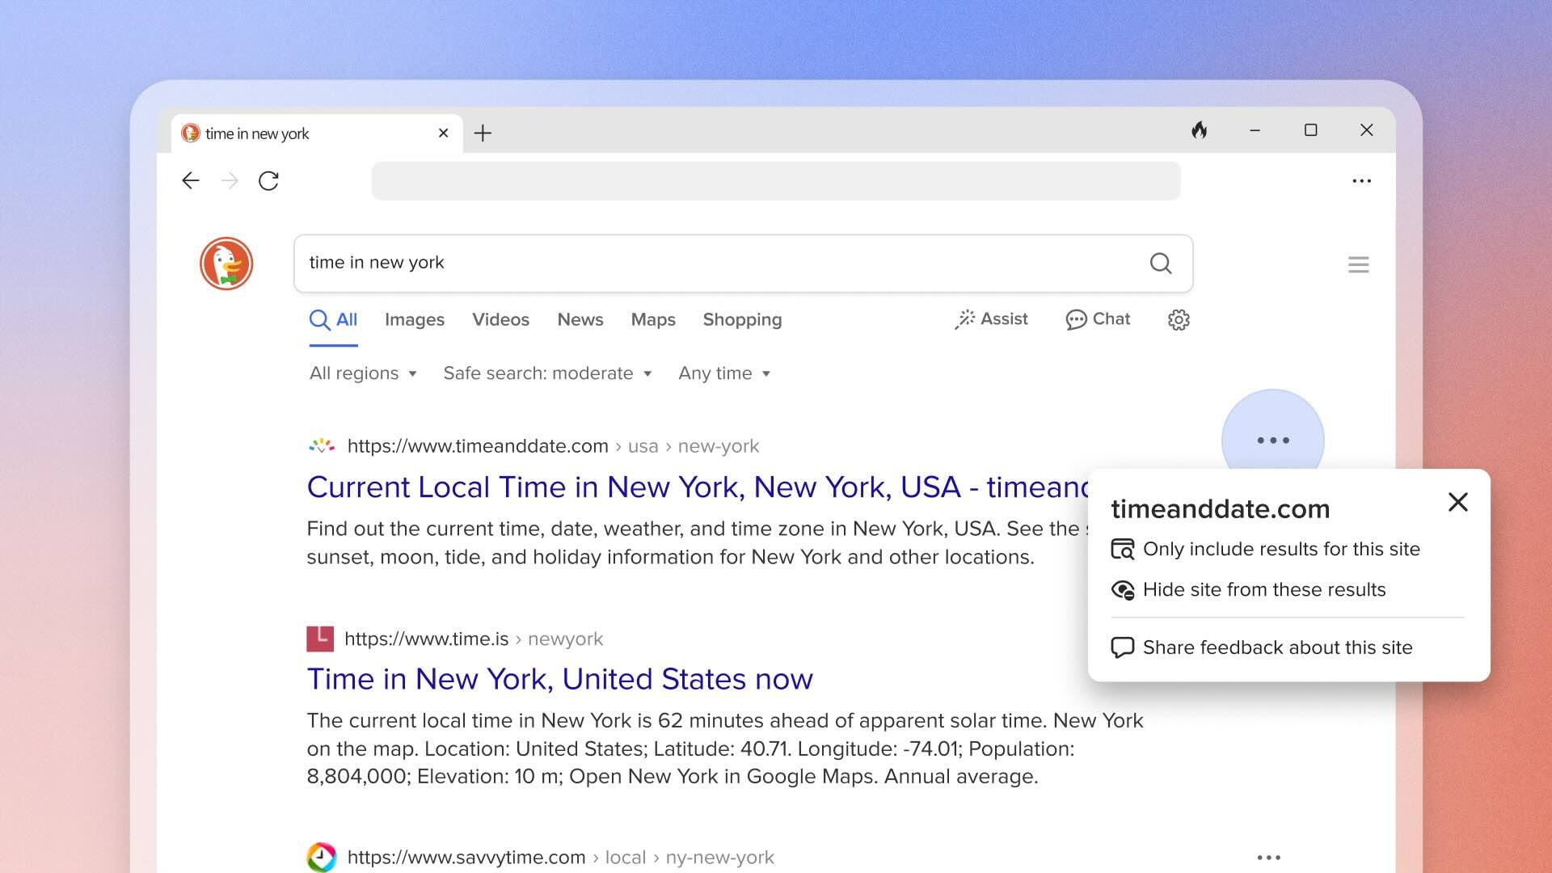Click the Chat bubble icon
Viewport: 1552px width, 873px height.
click(1076, 318)
